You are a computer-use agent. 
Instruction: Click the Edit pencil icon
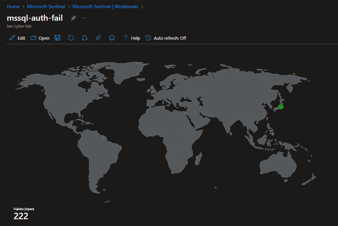click(x=13, y=38)
